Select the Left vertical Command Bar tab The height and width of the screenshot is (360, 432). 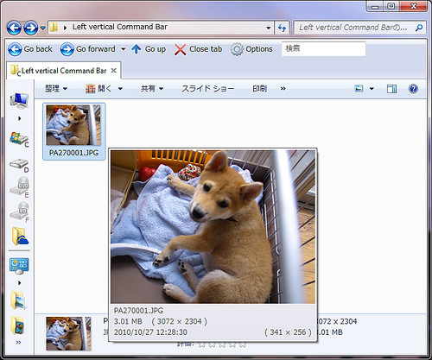click(x=64, y=71)
